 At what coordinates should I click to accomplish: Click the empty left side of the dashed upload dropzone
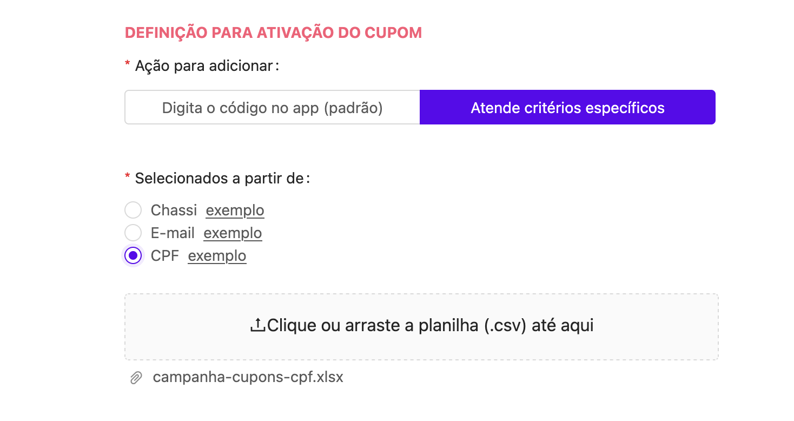tap(184, 327)
